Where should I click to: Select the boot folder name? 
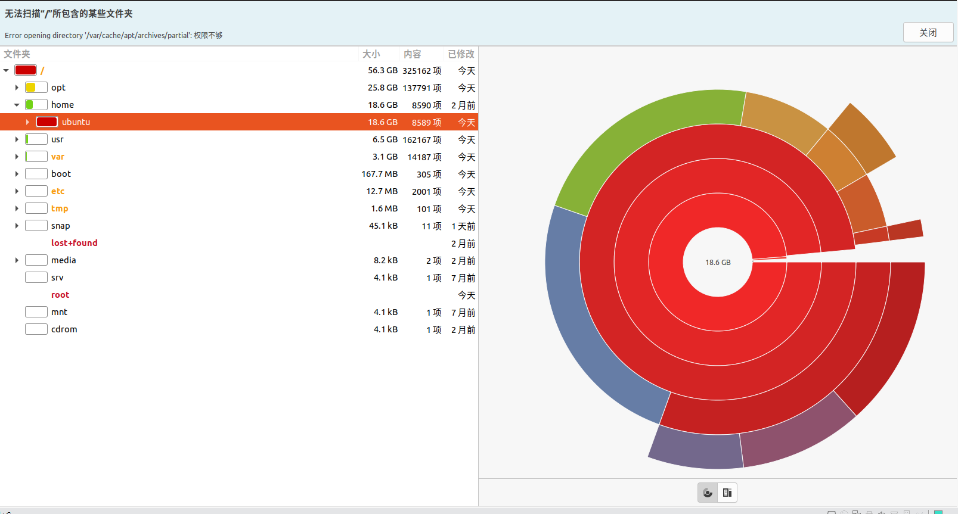[x=61, y=174]
